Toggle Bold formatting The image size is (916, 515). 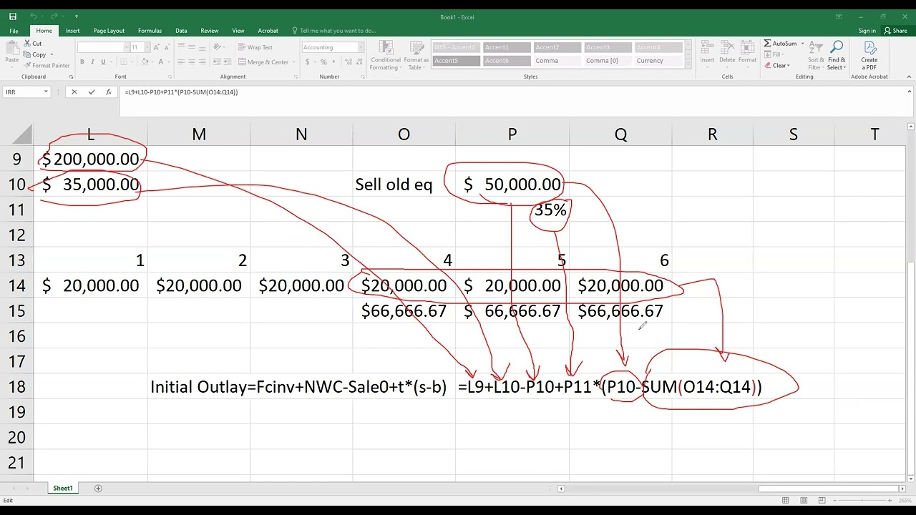coord(82,62)
